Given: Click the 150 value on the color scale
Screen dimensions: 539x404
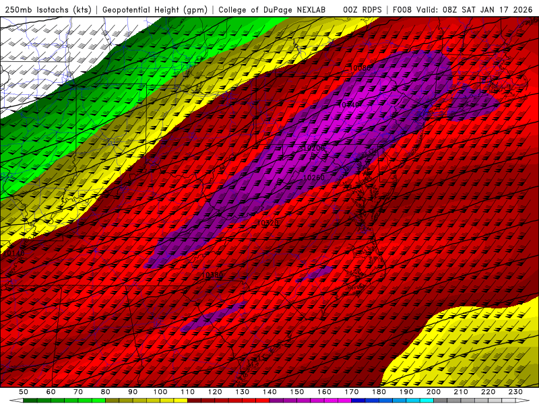Looking at the screenshot, I should 297,392.
